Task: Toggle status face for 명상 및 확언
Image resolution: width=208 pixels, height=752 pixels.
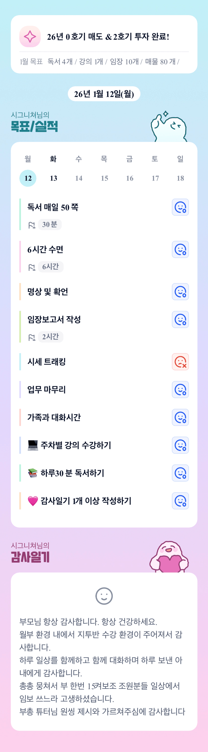Action: pyautogui.click(x=180, y=292)
